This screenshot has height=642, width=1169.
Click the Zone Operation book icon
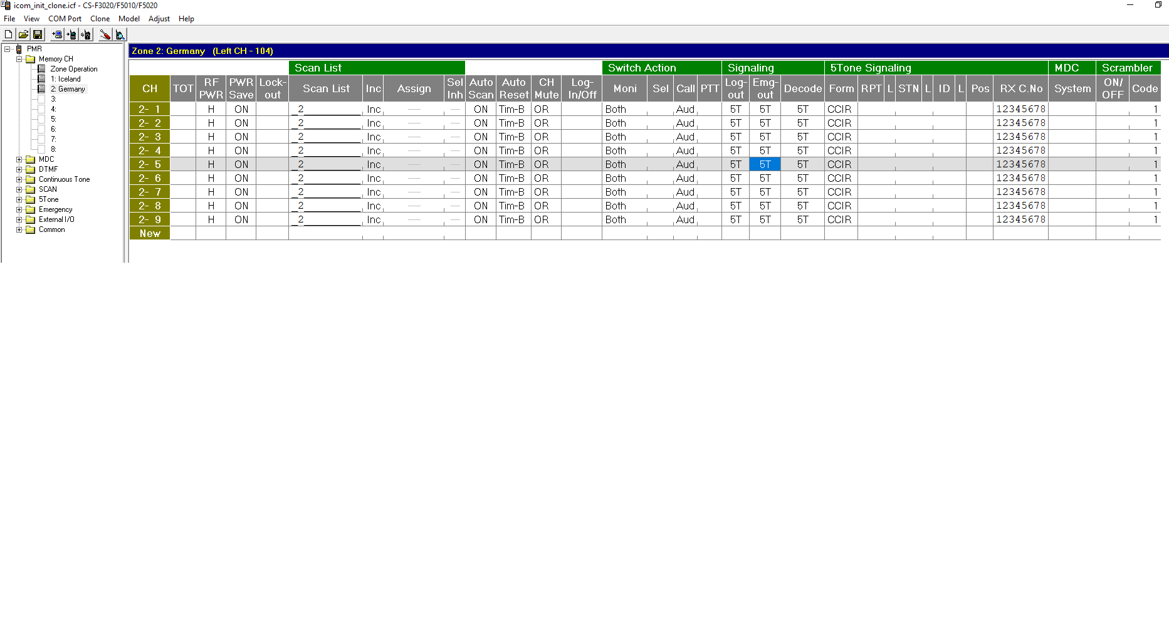(41, 69)
